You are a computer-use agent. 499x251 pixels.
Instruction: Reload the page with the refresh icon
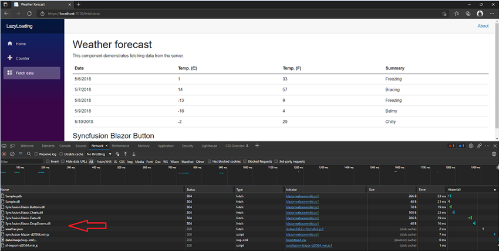(29, 14)
